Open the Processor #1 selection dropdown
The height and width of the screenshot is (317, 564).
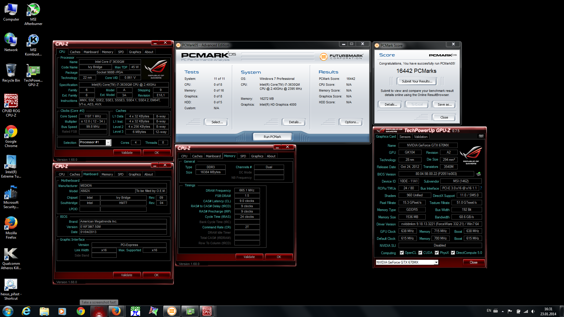click(108, 143)
